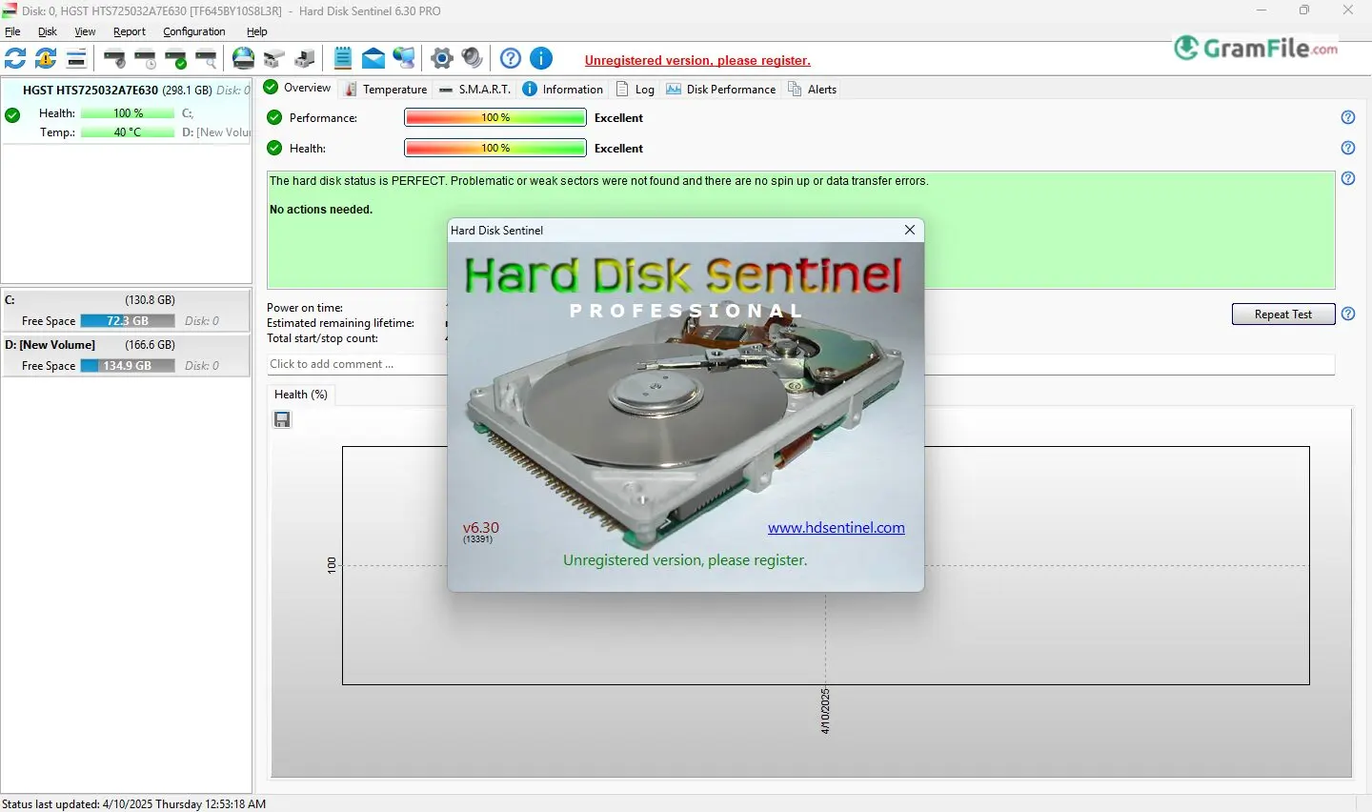Switch to the S.M.A.R.T. tab
The image size is (1372, 812).
coord(474,89)
